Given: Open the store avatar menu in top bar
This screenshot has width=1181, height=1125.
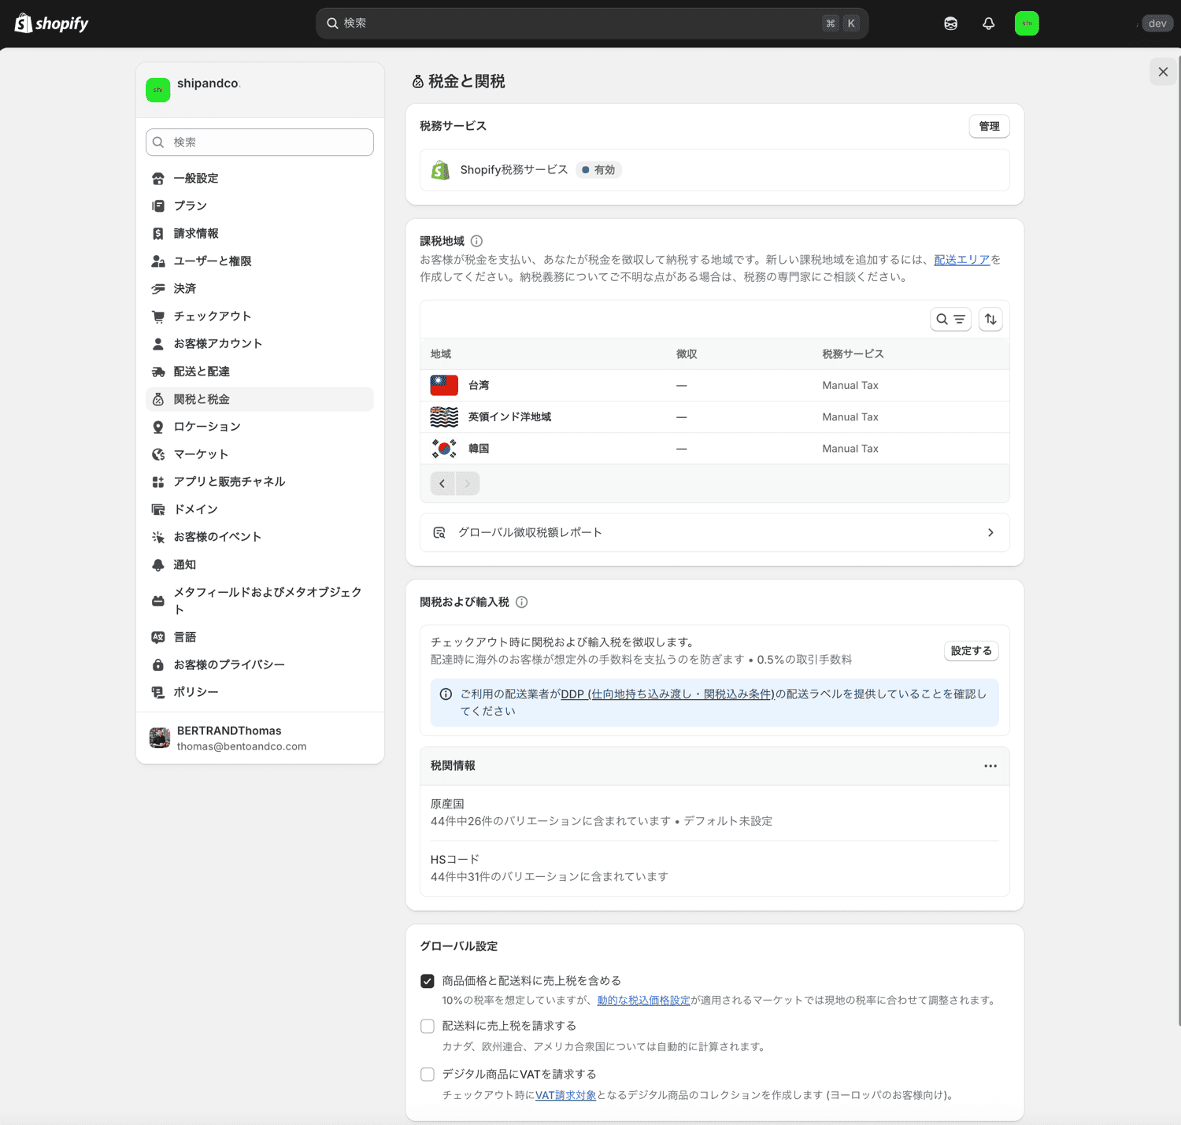Looking at the screenshot, I should 1027,23.
